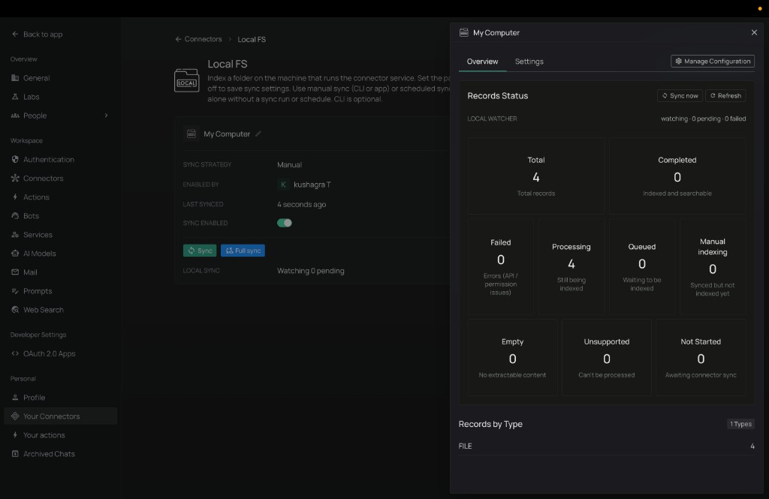Open Authentication settings page
The width and height of the screenshot is (769, 499).
pyautogui.click(x=60, y=159)
